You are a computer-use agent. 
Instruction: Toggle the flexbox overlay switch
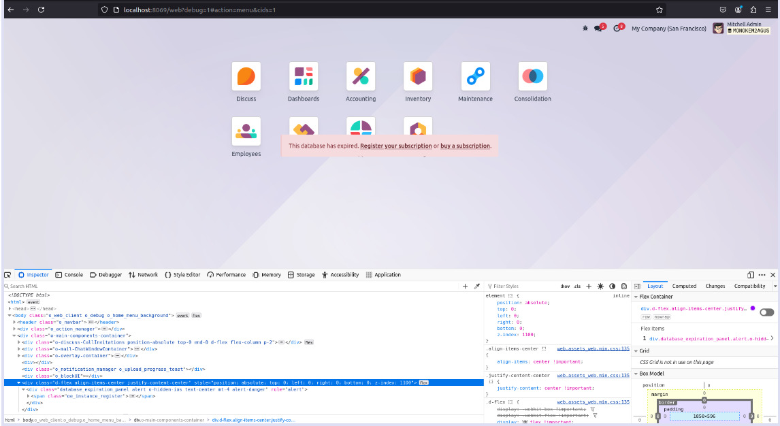(x=766, y=312)
